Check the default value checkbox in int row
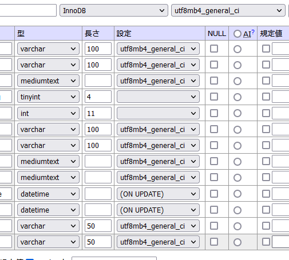289x260 pixels. click(x=266, y=113)
